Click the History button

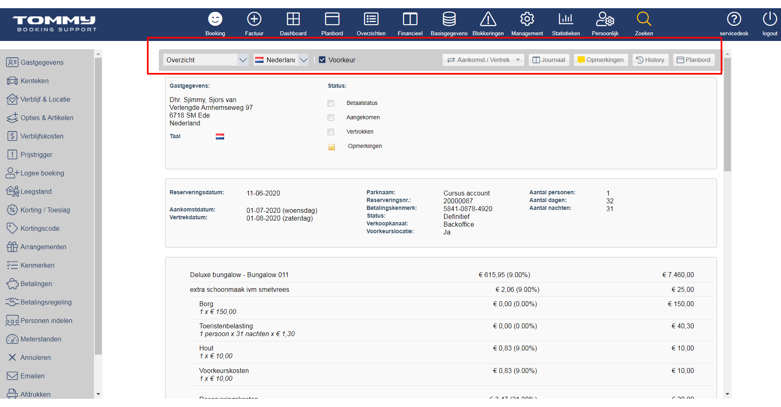coord(650,60)
